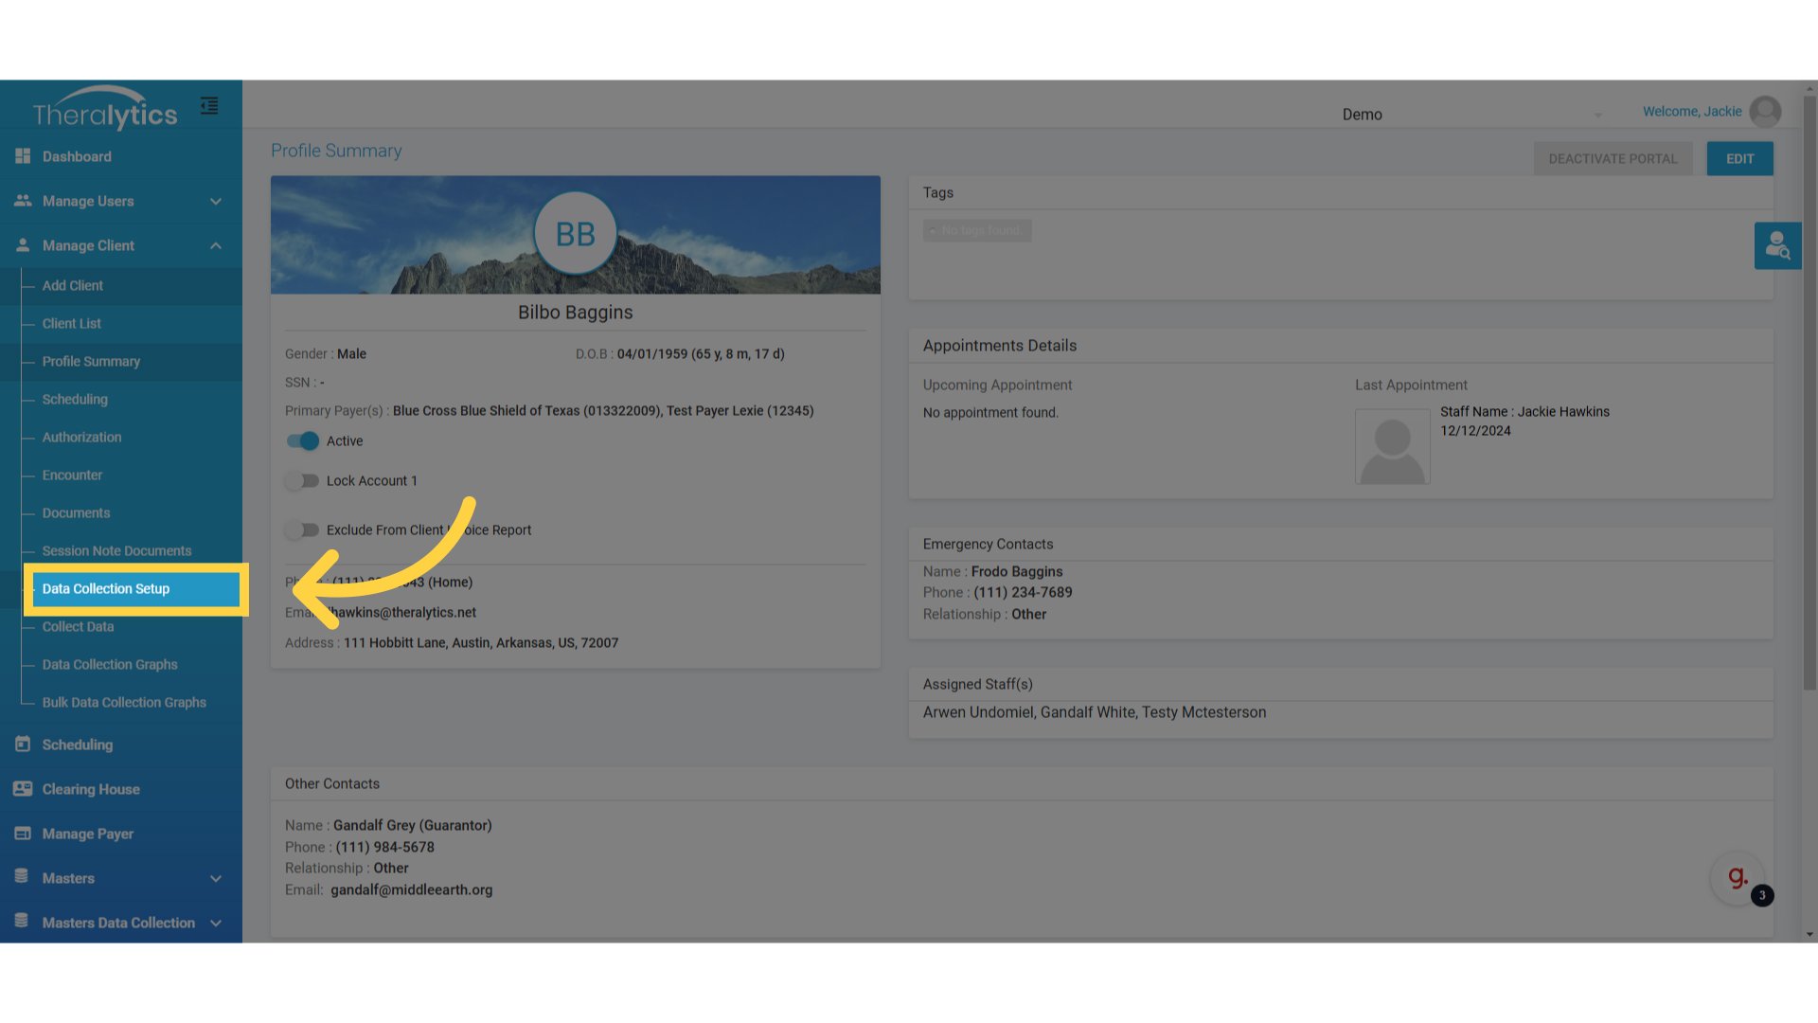The height and width of the screenshot is (1023, 1818).
Task: Click the Manage Payer icon
Action: coord(23,834)
